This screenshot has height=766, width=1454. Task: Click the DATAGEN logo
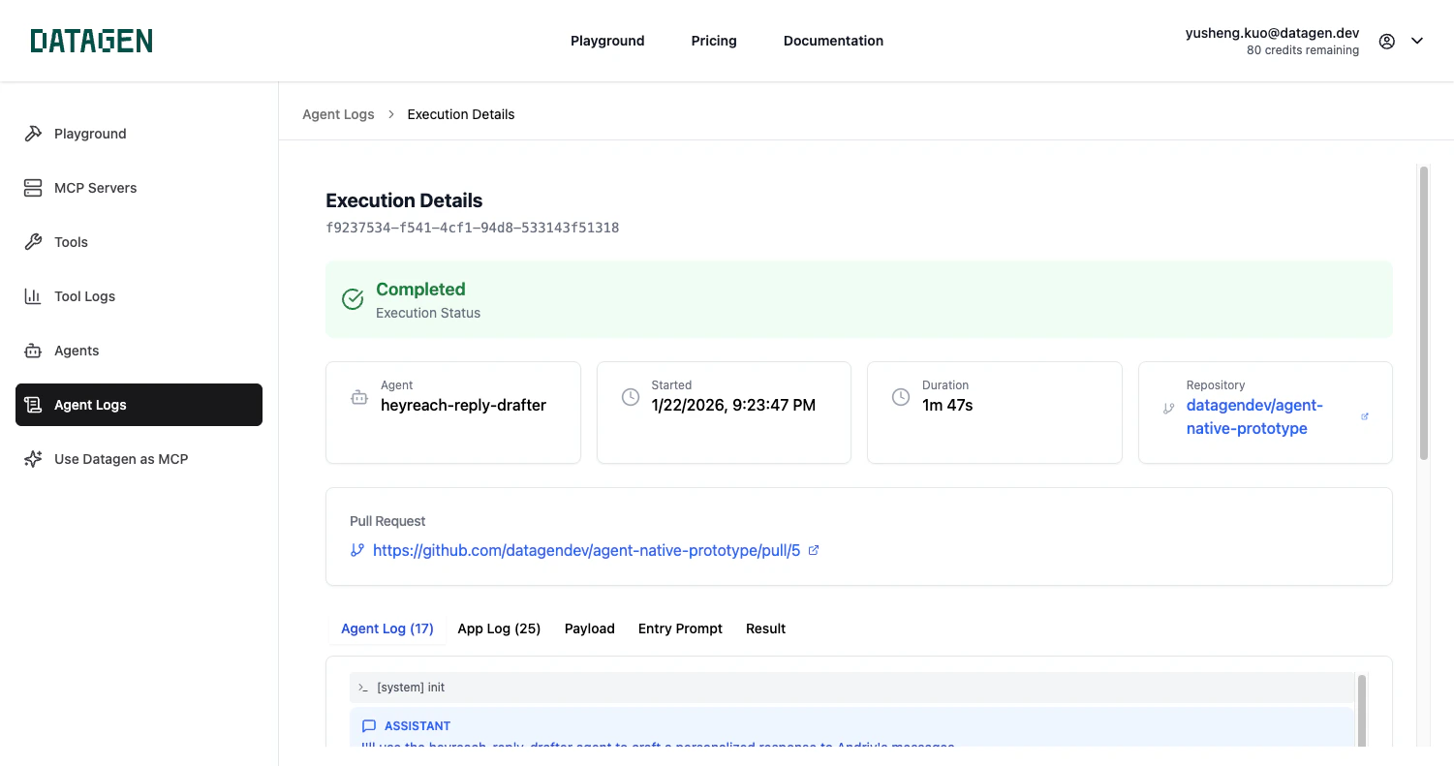[90, 41]
